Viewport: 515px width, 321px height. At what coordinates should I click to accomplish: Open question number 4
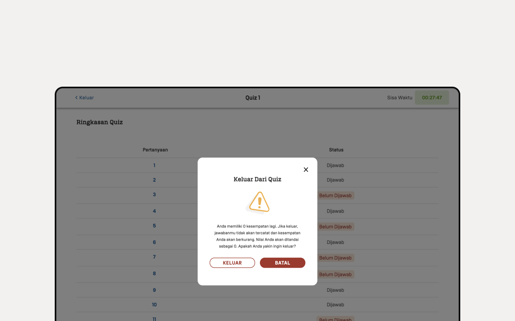pyautogui.click(x=154, y=211)
